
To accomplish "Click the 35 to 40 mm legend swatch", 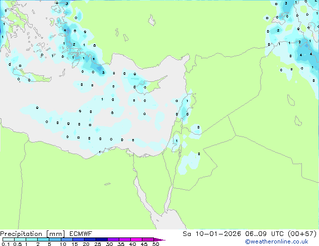I will [125, 239].
